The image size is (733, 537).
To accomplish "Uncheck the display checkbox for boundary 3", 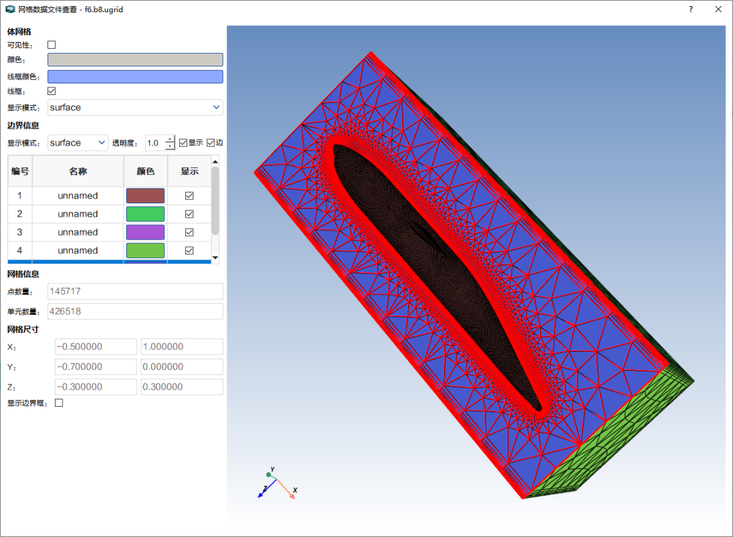I will (x=189, y=232).
